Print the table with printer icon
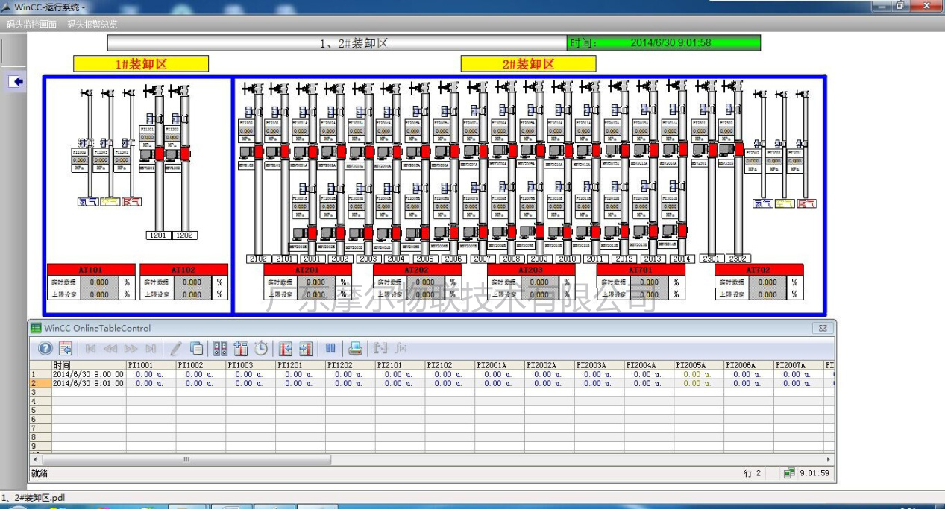This screenshot has width=945, height=509. pyautogui.click(x=355, y=348)
